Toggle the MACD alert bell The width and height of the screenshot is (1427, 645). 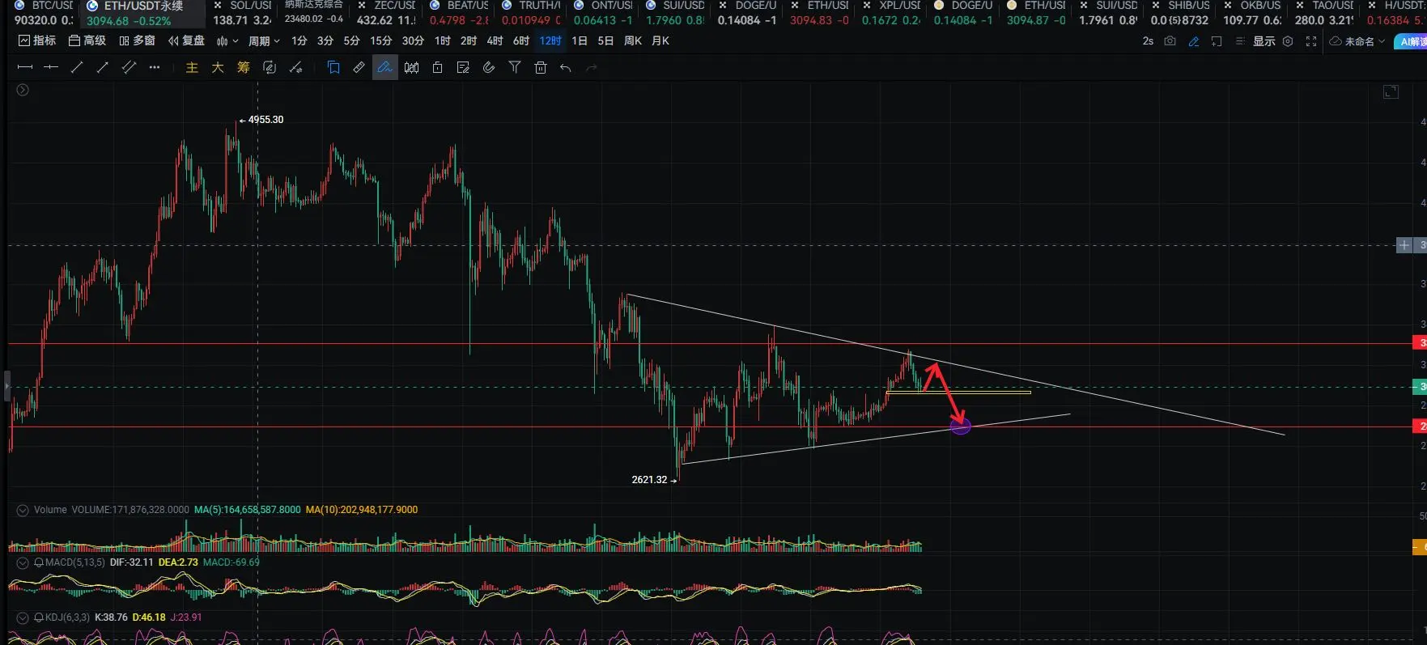39,562
